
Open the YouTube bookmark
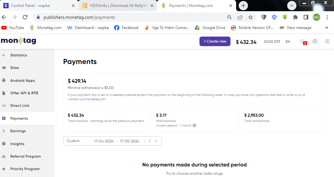[13, 28]
